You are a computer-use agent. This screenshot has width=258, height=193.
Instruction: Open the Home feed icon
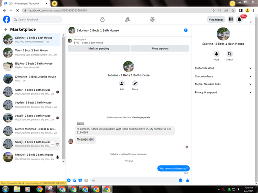(x=102, y=20)
